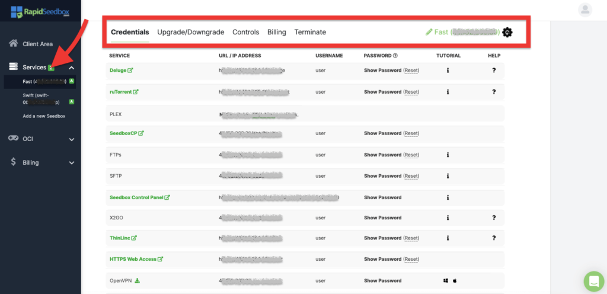Click the Client Area home icon
This screenshot has height=294, width=607.
[x=13, y=43]
